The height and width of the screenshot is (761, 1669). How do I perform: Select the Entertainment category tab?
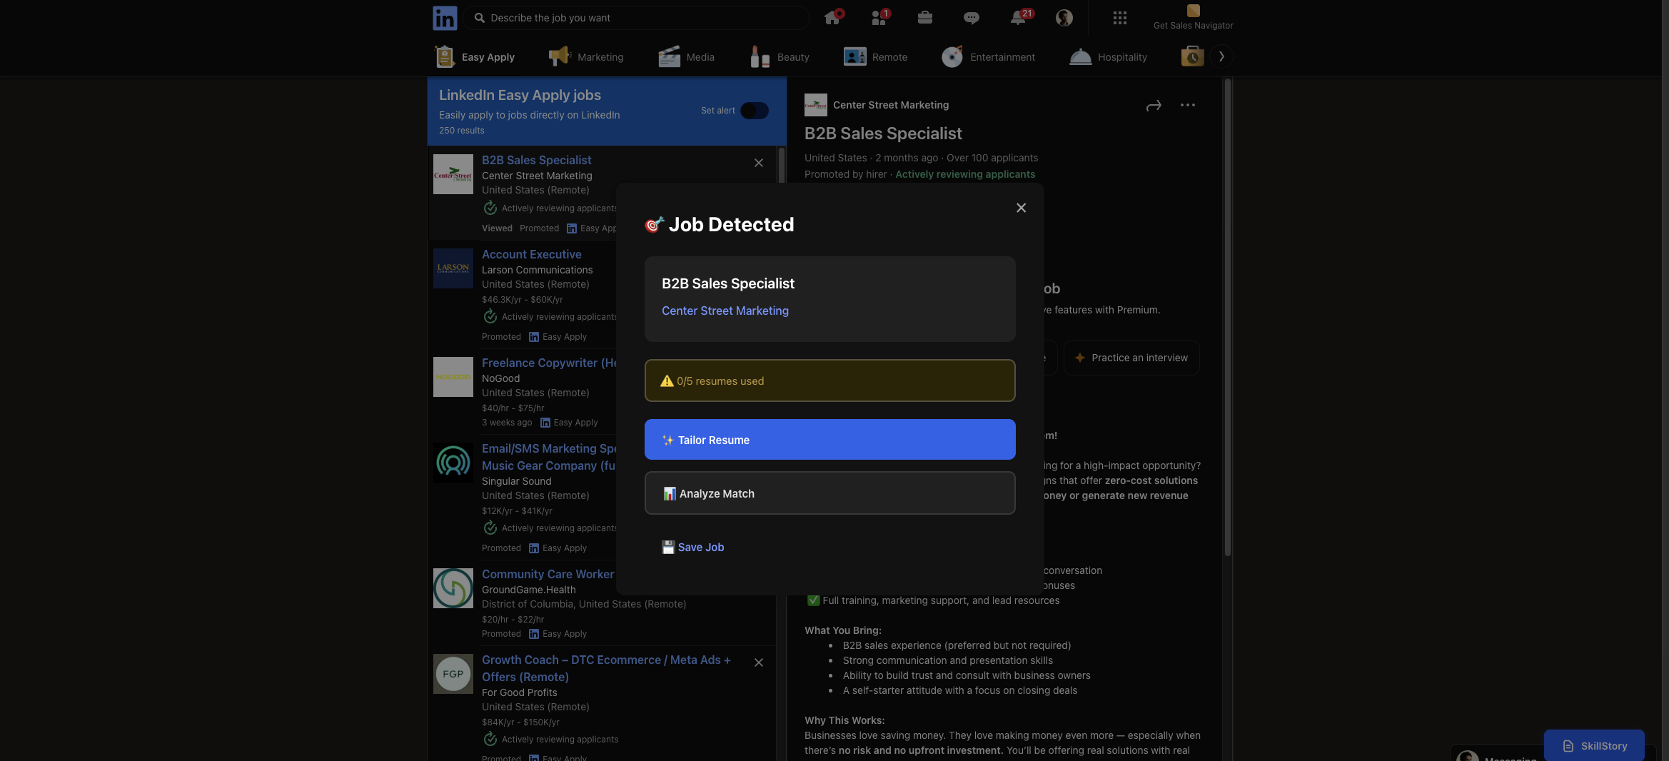pos(989,57)
